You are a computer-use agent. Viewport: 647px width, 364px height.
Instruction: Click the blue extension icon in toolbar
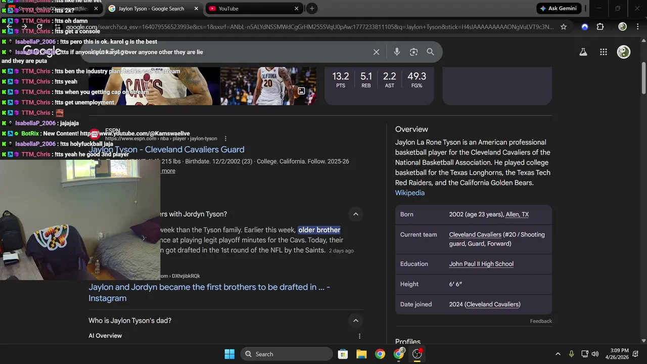pyautogui.click(x=585, y=27)
